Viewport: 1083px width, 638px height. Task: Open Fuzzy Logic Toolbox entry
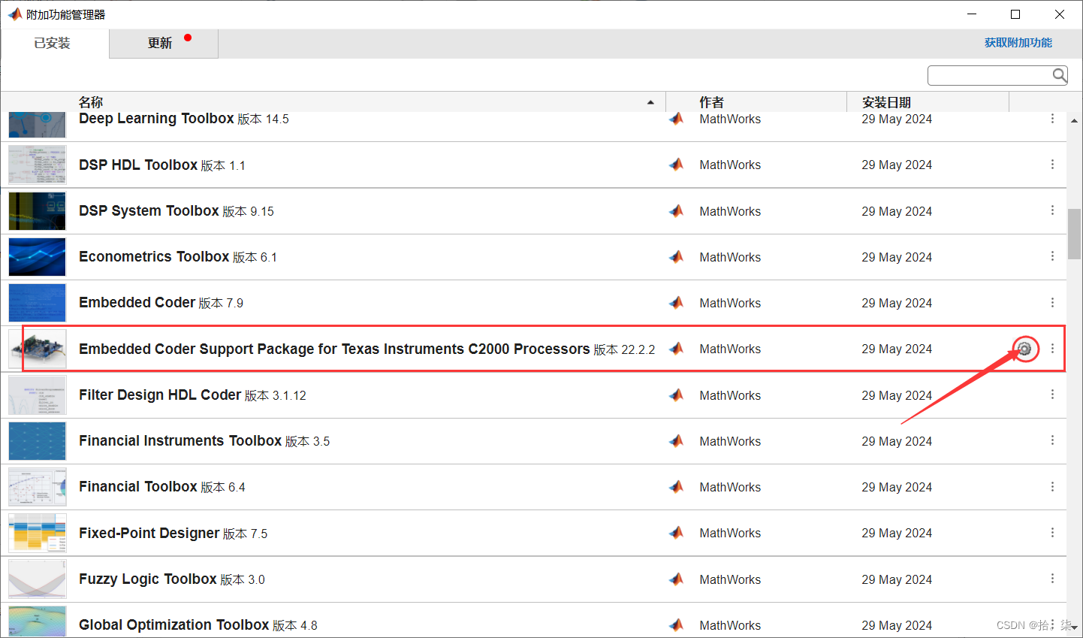pyautogui.click(x=148, y=579)
